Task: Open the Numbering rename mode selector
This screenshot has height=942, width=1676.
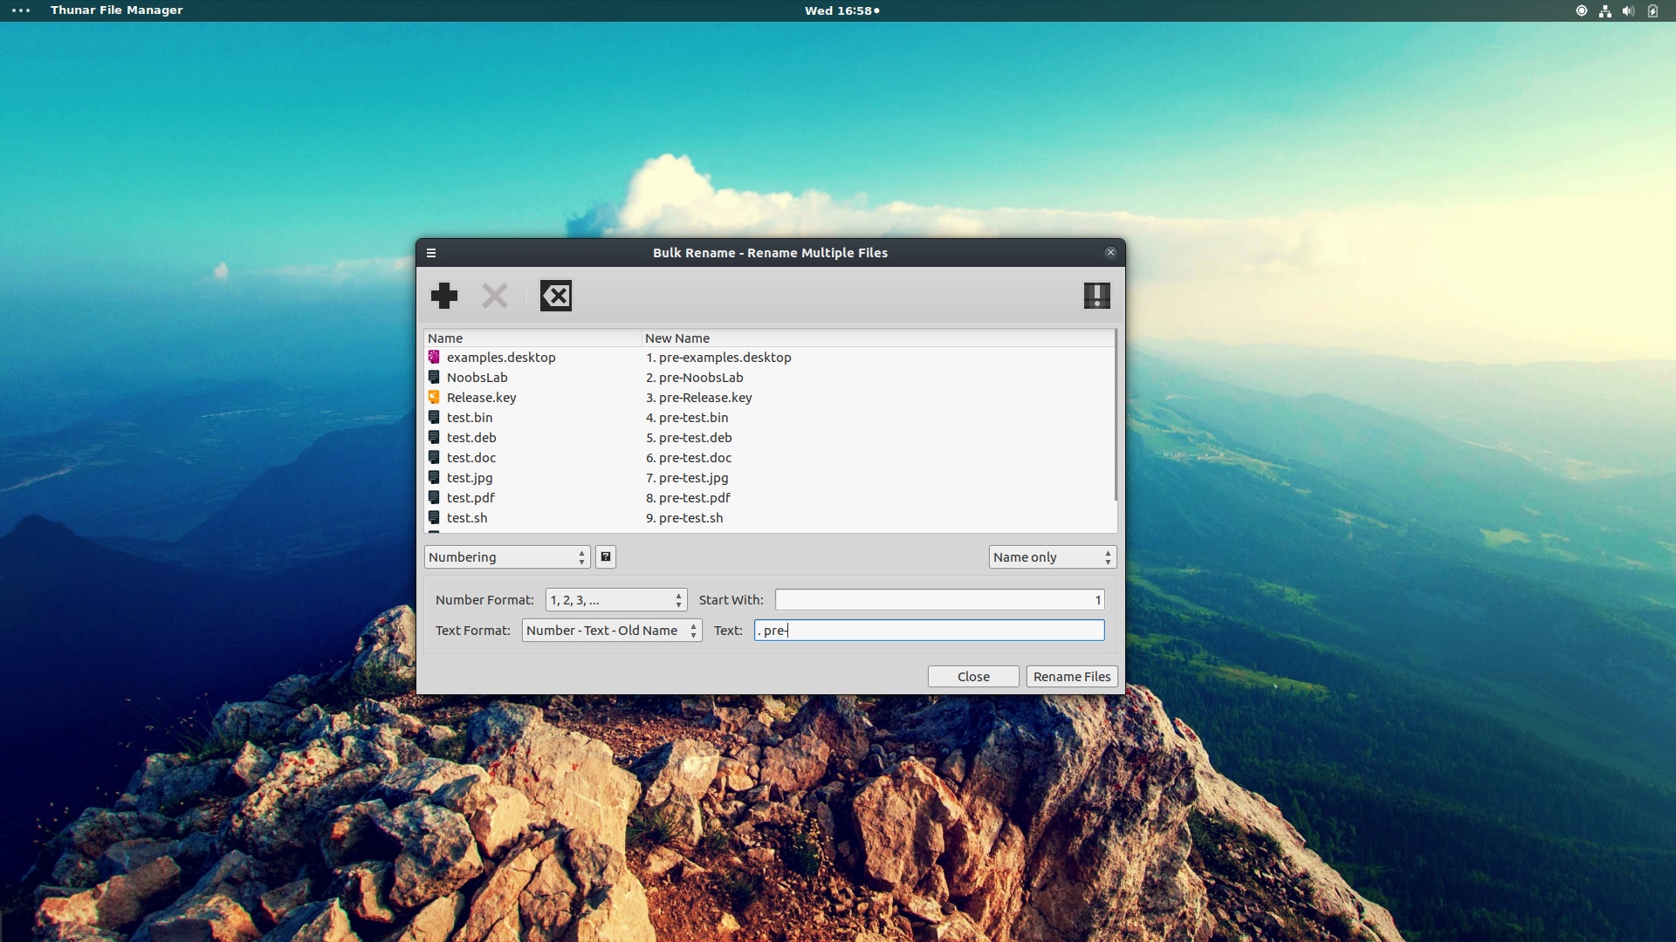Action: [x=506, y=556]
